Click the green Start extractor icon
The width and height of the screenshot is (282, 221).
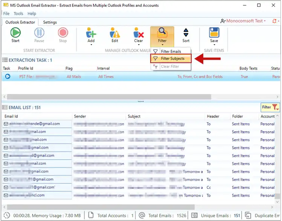pos(15,32)
